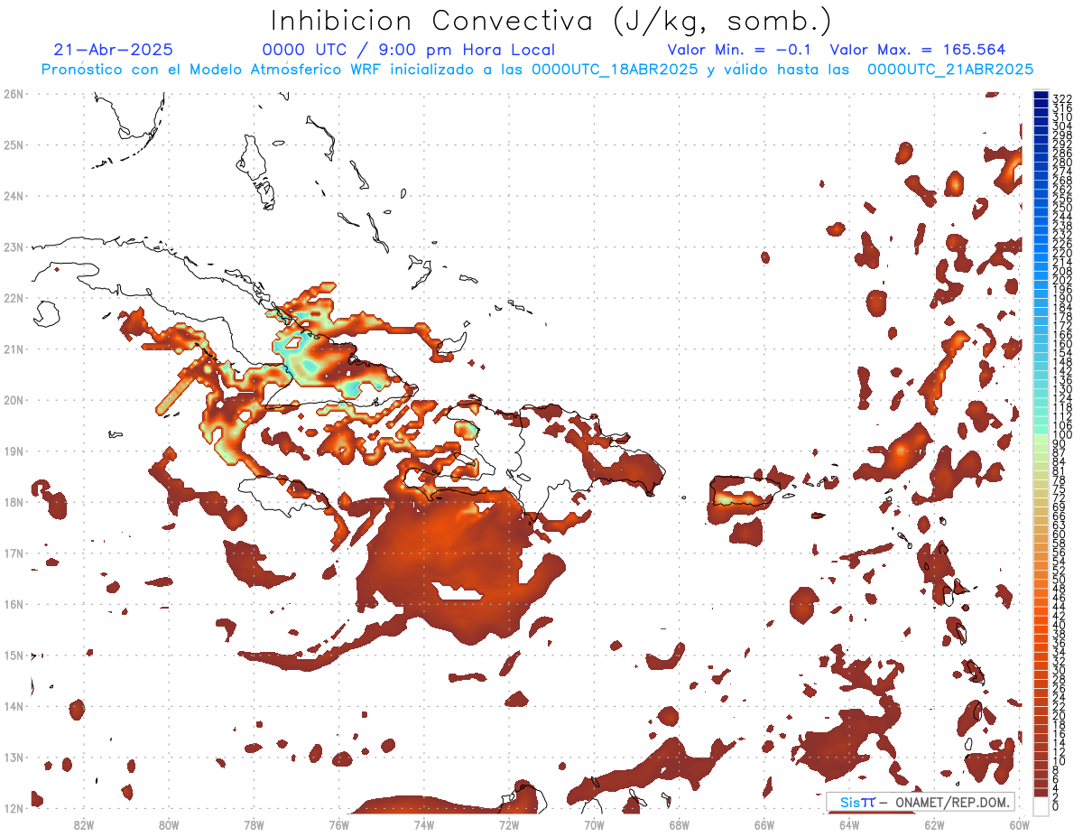Click the '64W' longitude label

point(849,824)
